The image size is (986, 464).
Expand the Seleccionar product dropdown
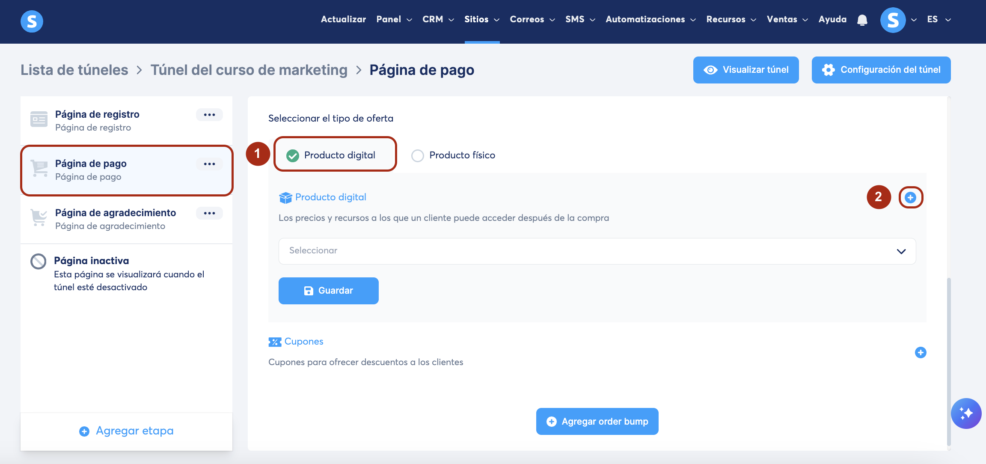(x=597, y=251)
